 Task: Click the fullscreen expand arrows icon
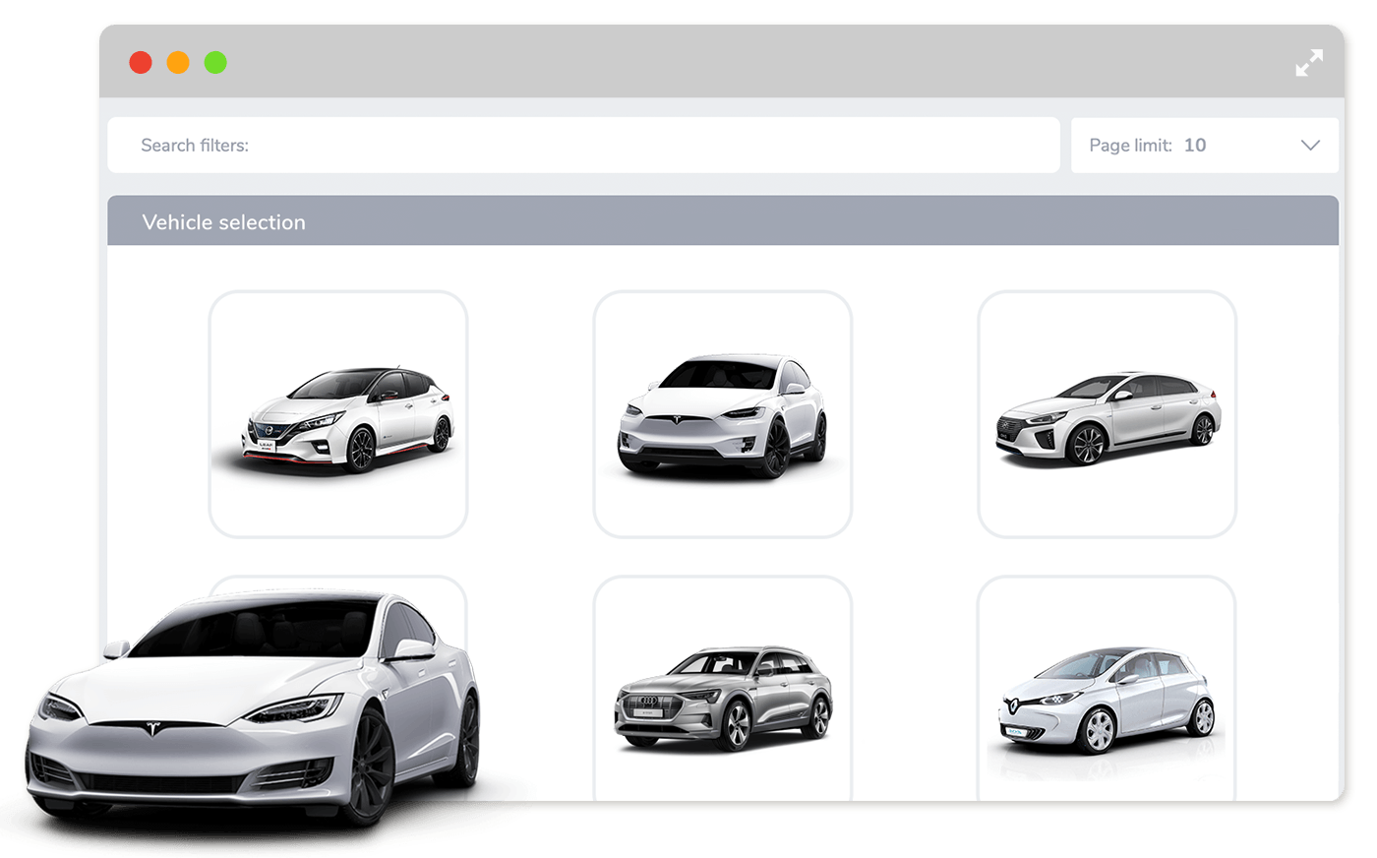(x=1309, y=63)
